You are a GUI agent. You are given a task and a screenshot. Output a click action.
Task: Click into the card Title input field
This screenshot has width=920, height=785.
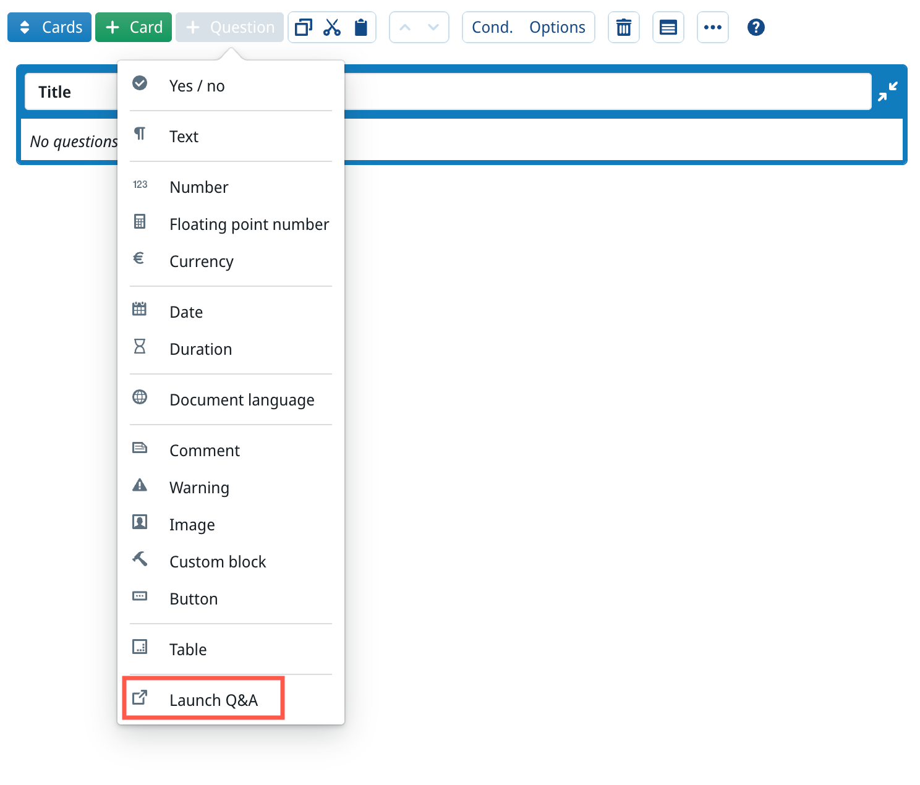[x=606, y=91]
